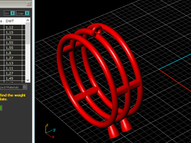
Task: Click the table scrollbar down arrow
Action: (28, 80)
